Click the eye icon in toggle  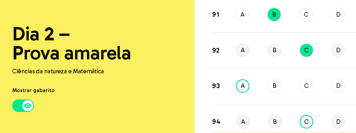(28, 106)
